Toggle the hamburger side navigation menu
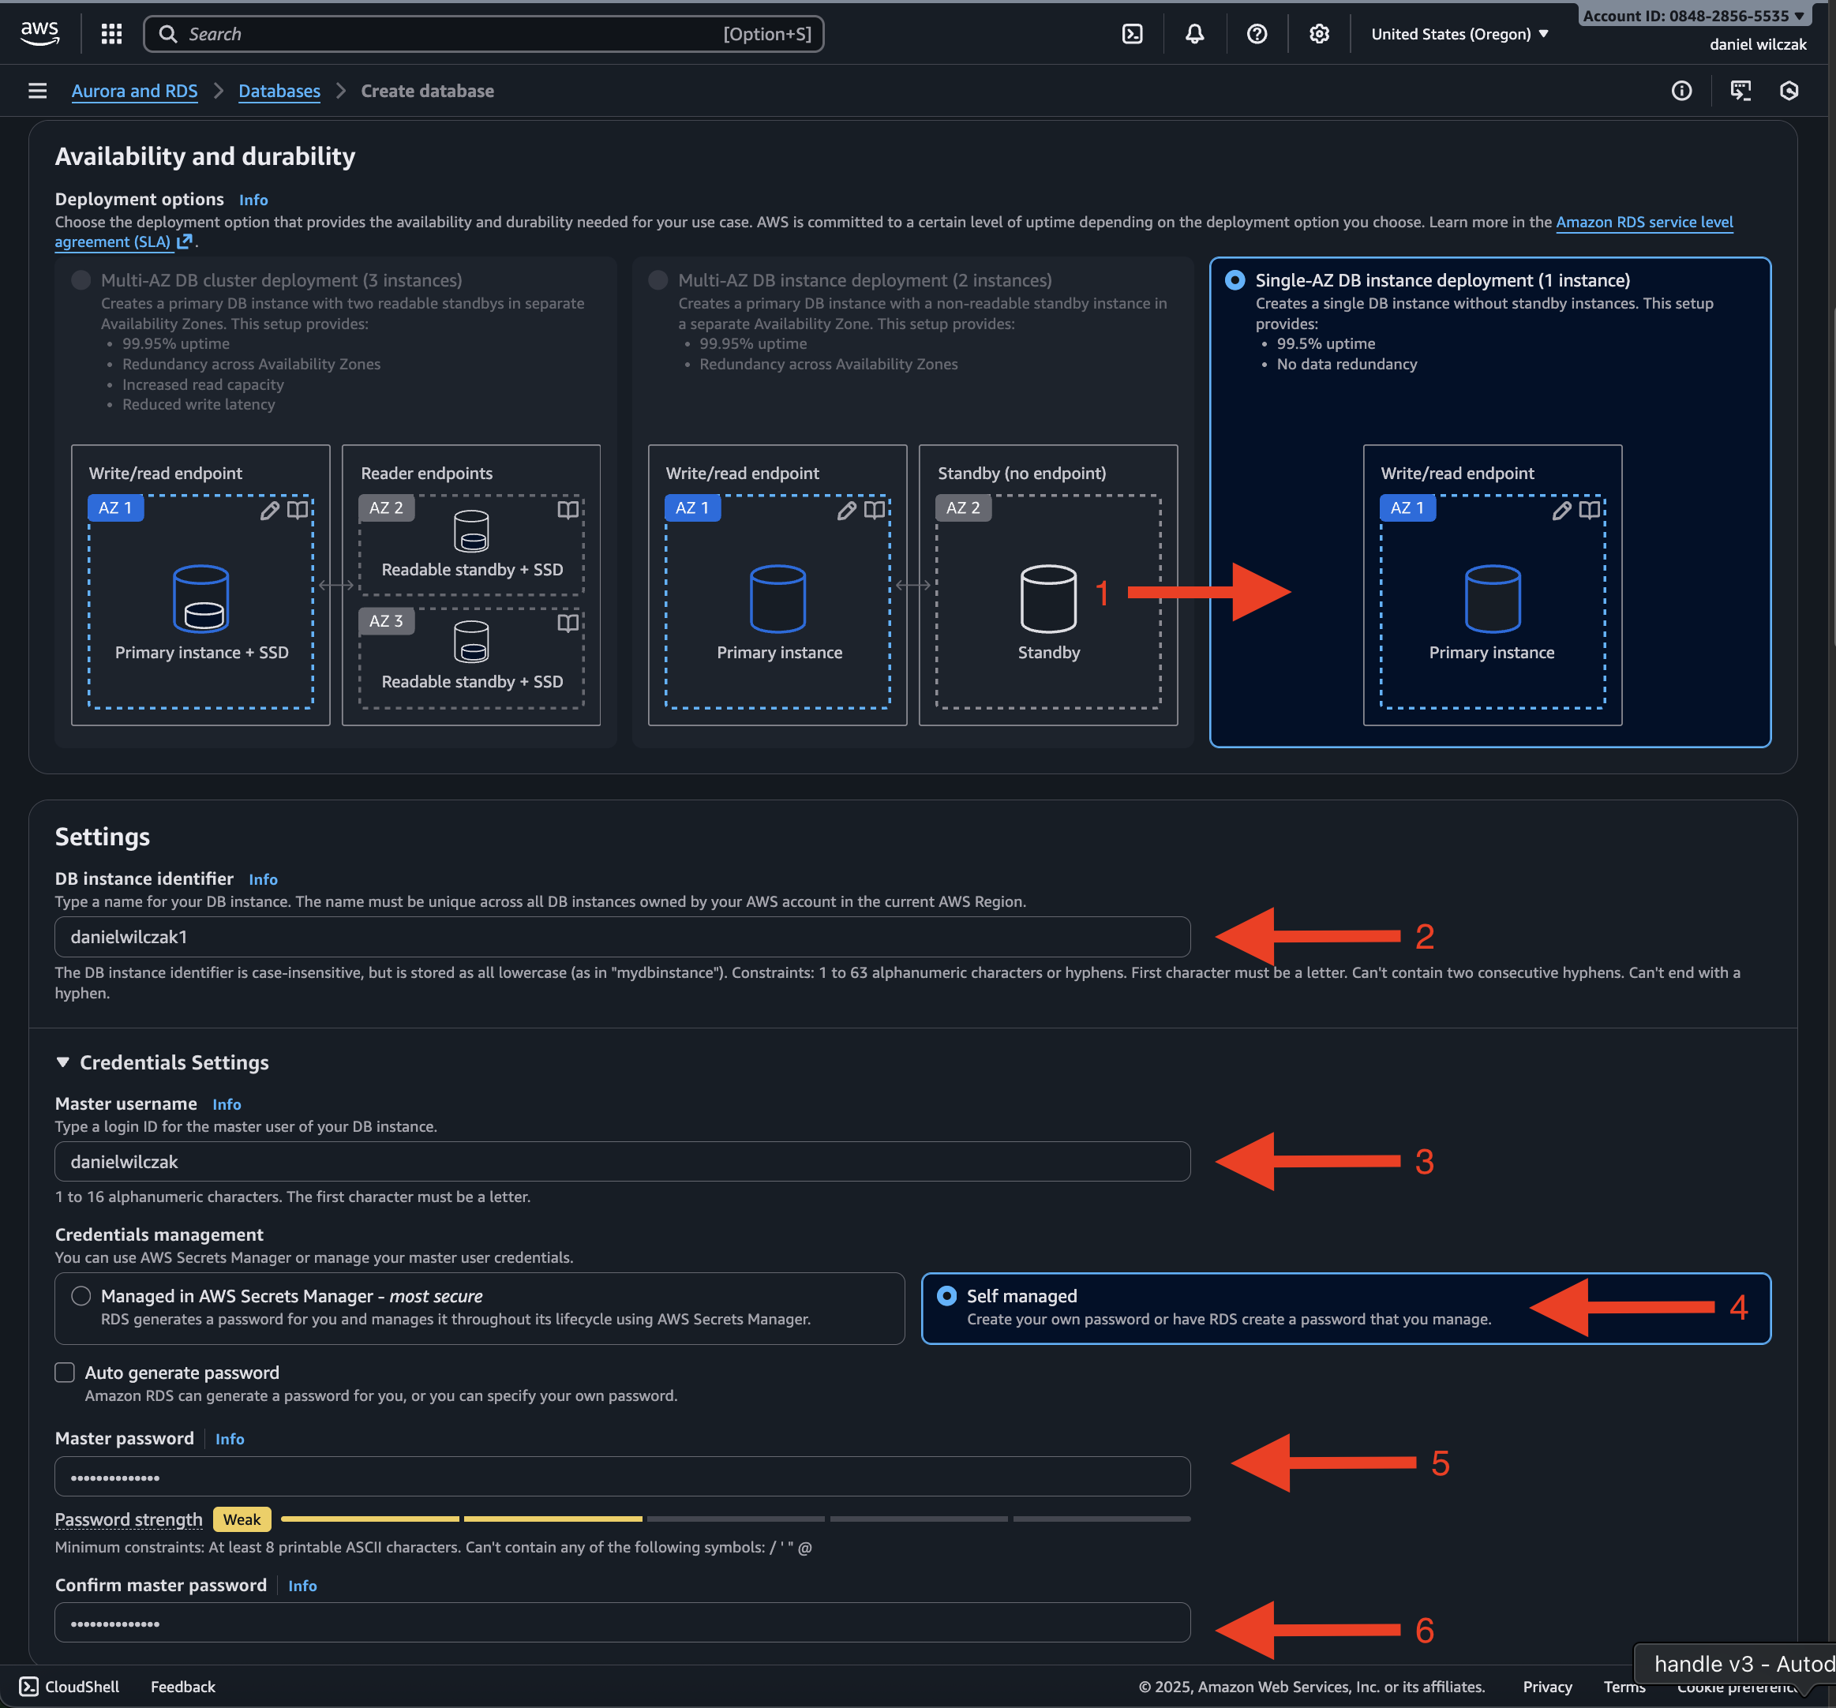The height and width of the screenshot is (1708, 1836). [38, 91]
